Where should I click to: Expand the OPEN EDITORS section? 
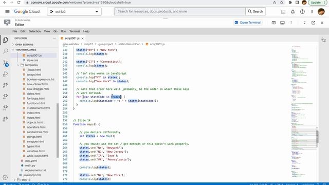tap(24, 45)
